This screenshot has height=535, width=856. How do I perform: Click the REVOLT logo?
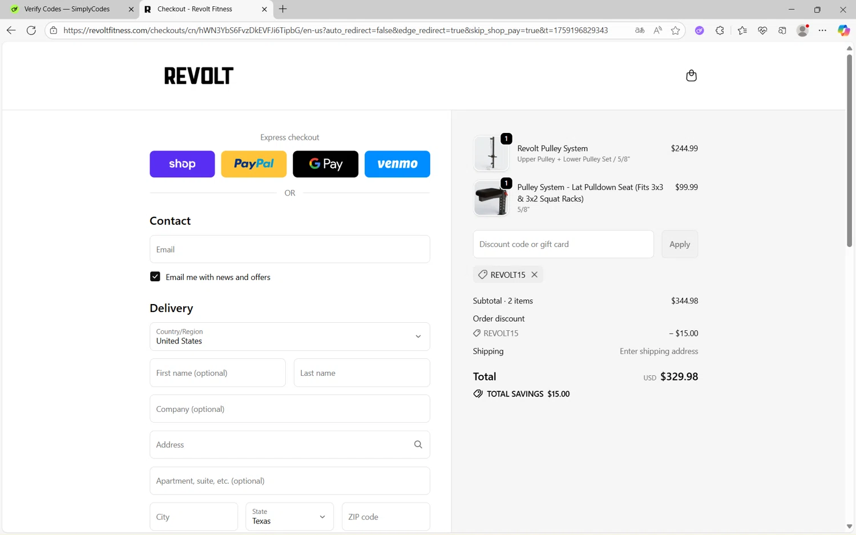point(199,76)
